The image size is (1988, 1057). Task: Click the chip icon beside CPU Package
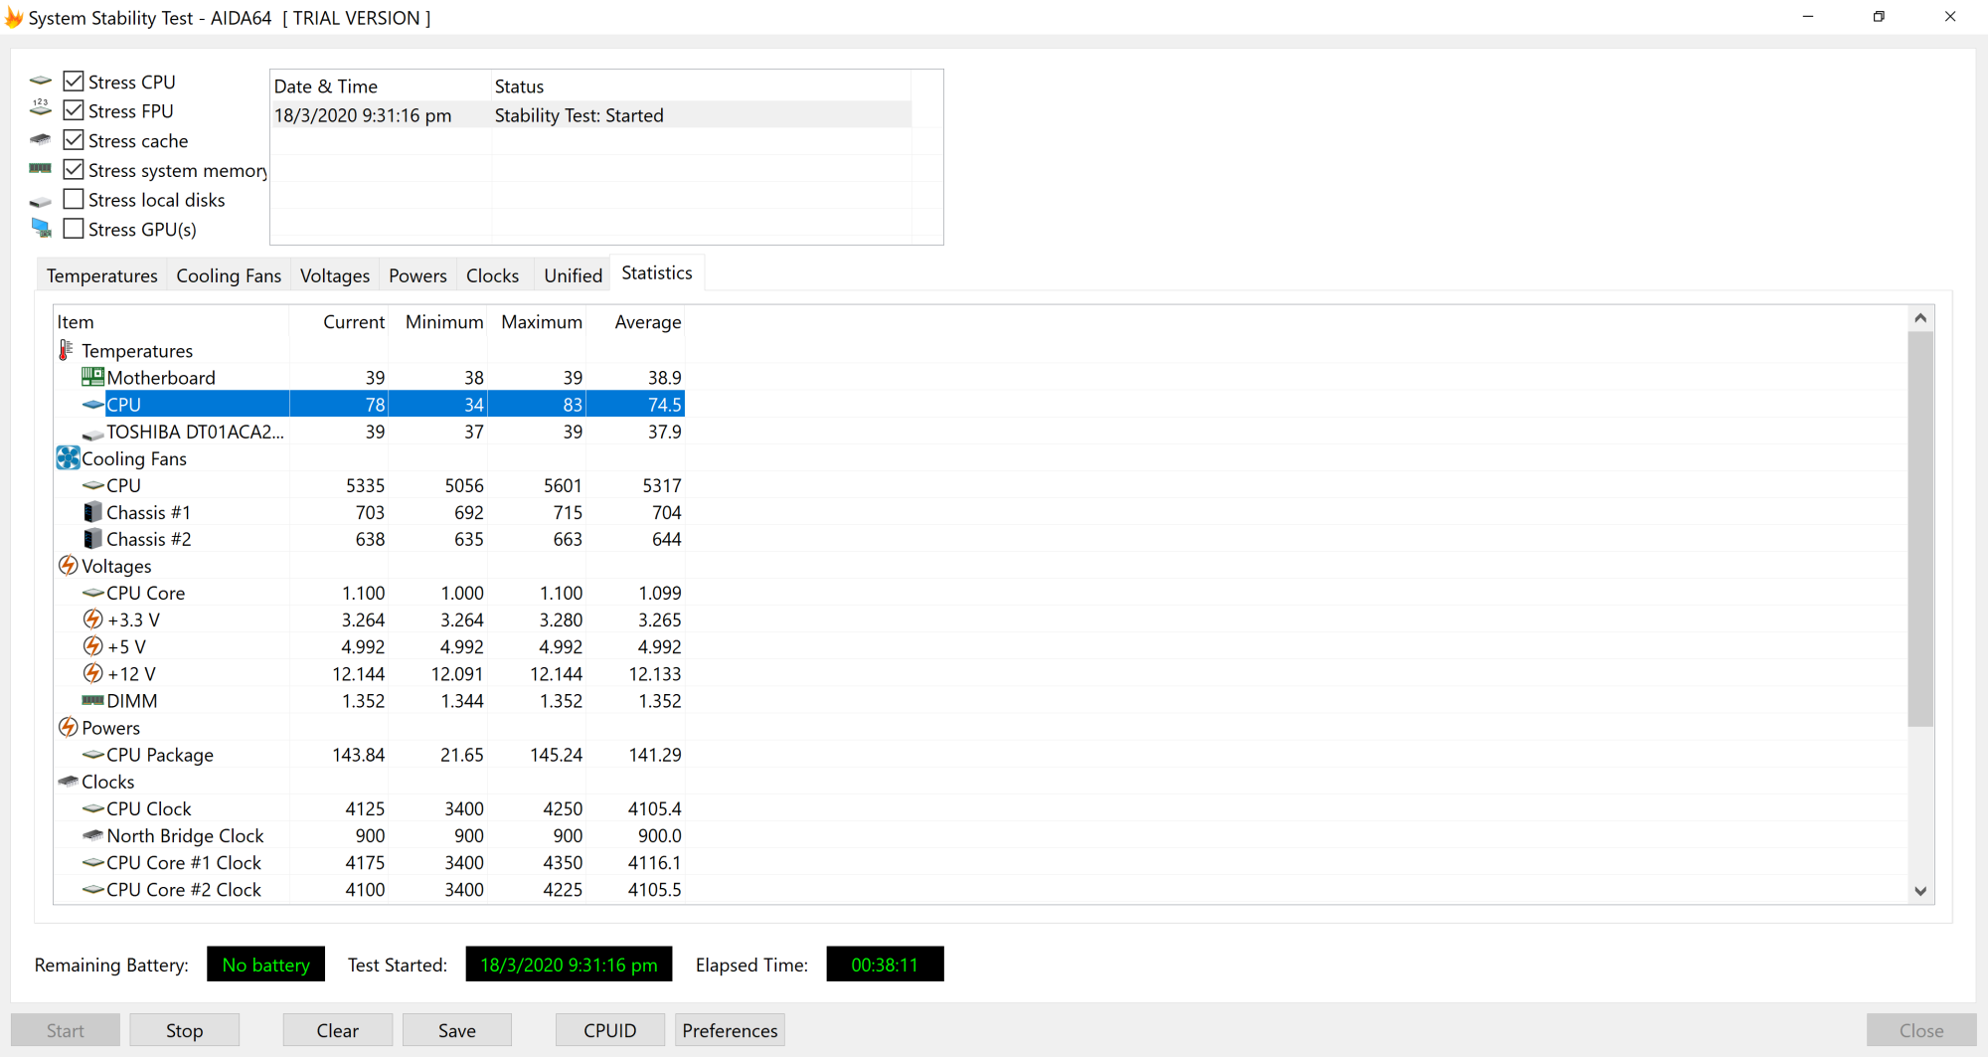coord(92,755)
